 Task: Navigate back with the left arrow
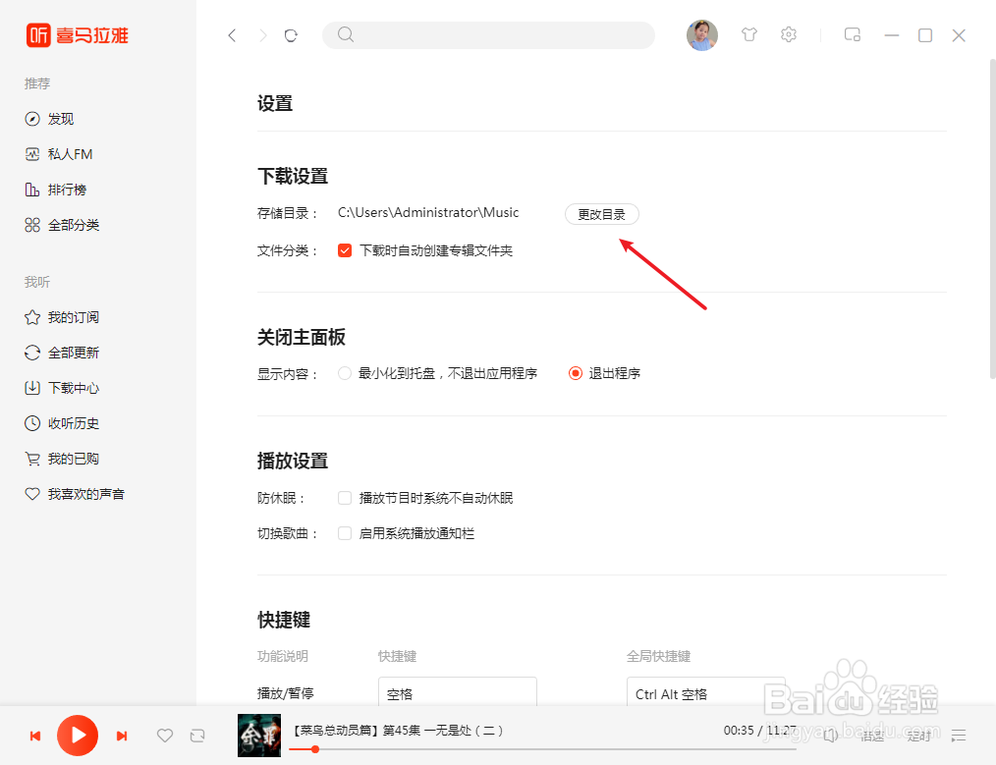click(x=232, y=34)
